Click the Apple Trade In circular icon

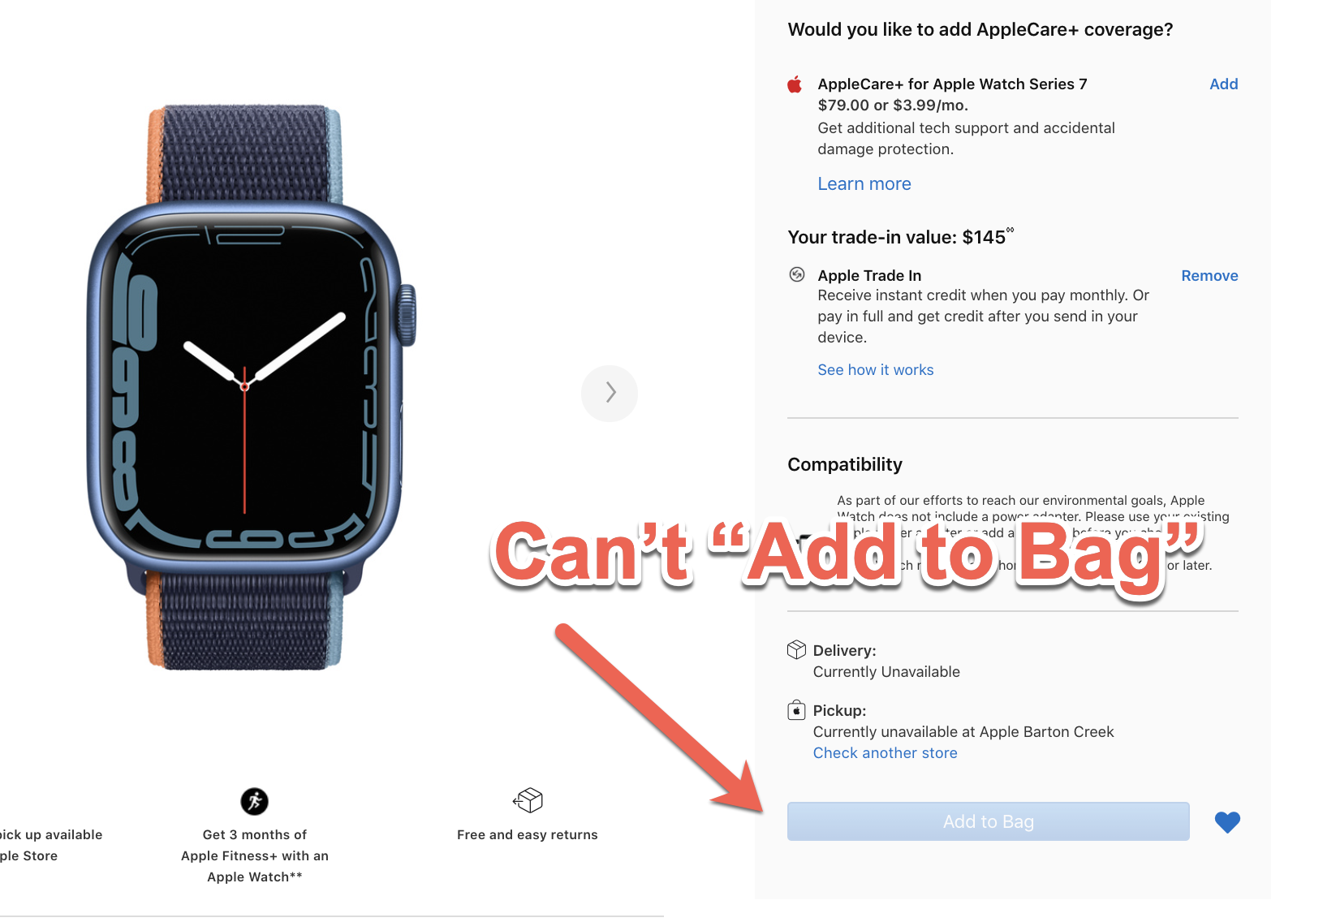797,274
